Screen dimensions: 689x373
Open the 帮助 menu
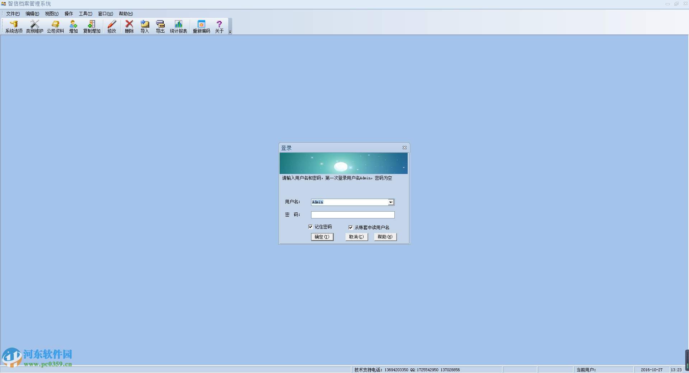click(126, 14)
